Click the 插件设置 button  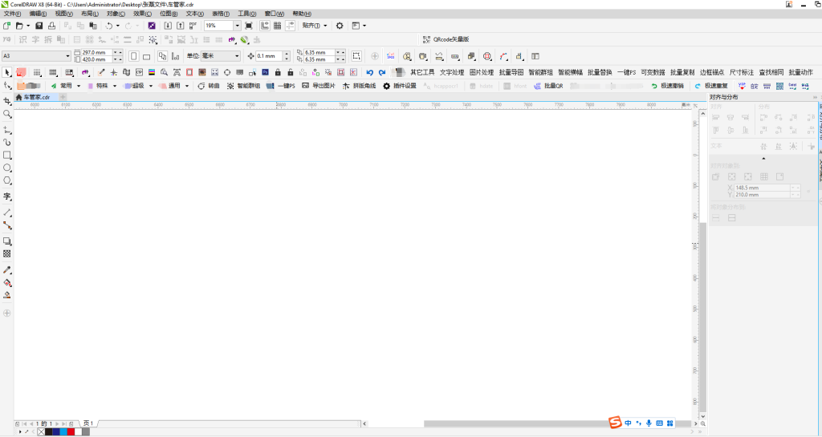pyautogui.click(x=400, y=86)
